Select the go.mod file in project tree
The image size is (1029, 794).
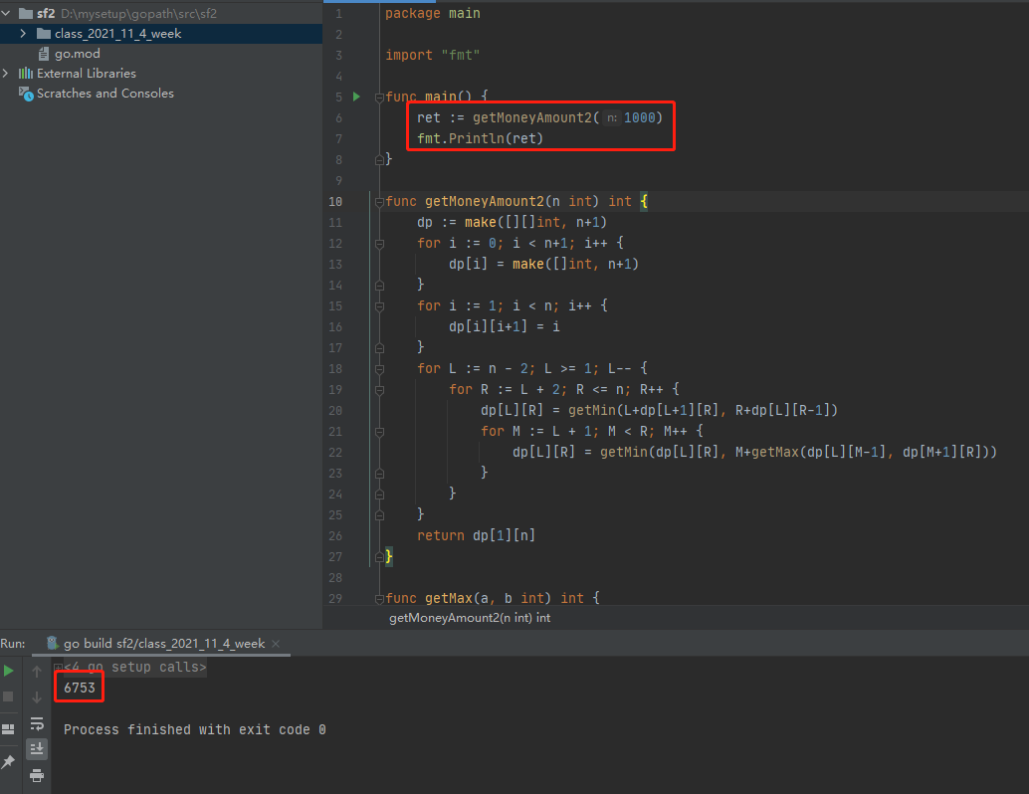tap(78, 54)
